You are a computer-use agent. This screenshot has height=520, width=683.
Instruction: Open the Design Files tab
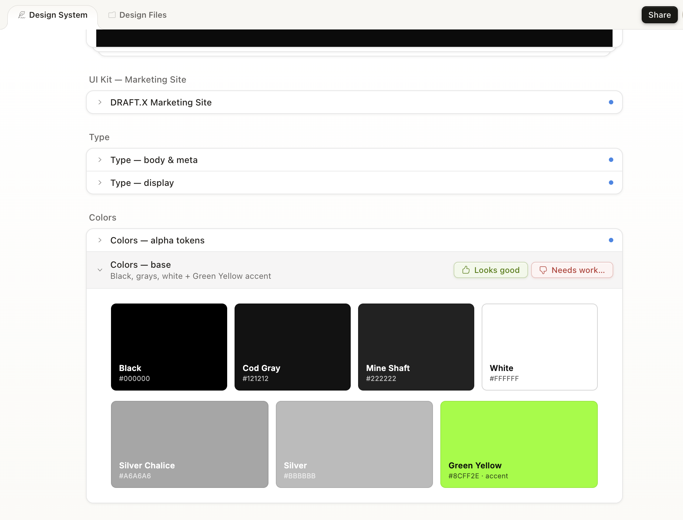137,15
